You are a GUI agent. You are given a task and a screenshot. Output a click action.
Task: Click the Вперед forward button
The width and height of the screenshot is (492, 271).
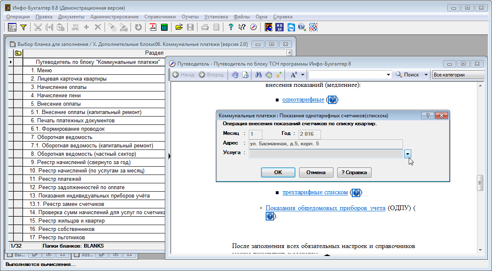(211, 75)
